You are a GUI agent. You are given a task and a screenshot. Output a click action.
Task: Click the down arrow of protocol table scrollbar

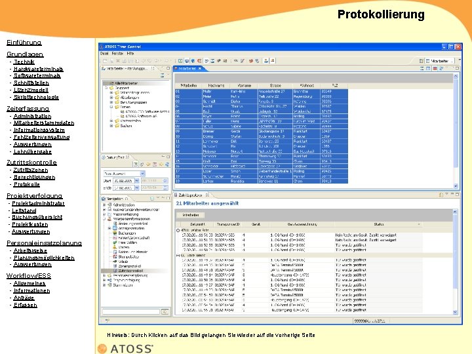coord(455,313)
